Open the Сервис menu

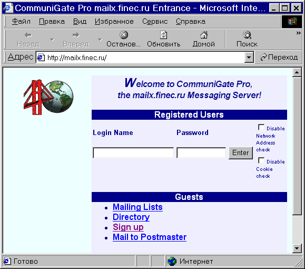coord(155,22)
